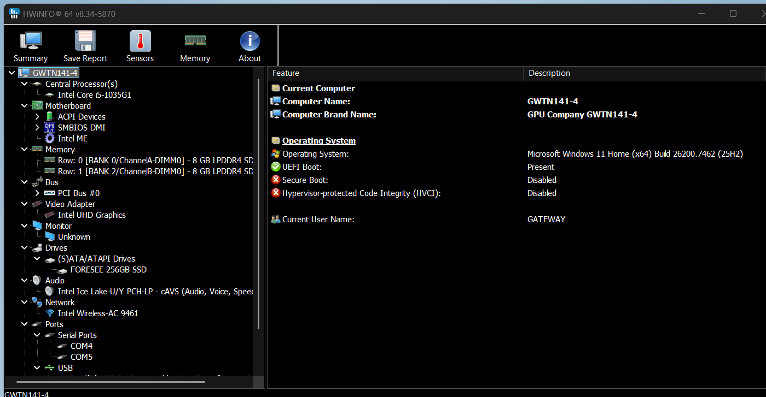
Task: Expand the PCI Bus #0 node
Action: [x=37, y=193]
